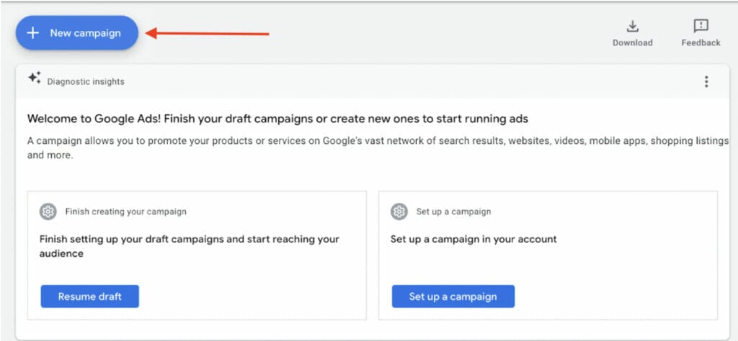Click the Download arrow icon
The height and width of the screenshot is (341, 738).
pyautogui.click(x=632, y=27)
